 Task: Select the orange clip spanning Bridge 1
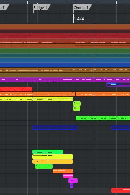click(52, 94)
